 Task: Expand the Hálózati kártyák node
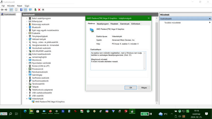(x=27, y=39)
